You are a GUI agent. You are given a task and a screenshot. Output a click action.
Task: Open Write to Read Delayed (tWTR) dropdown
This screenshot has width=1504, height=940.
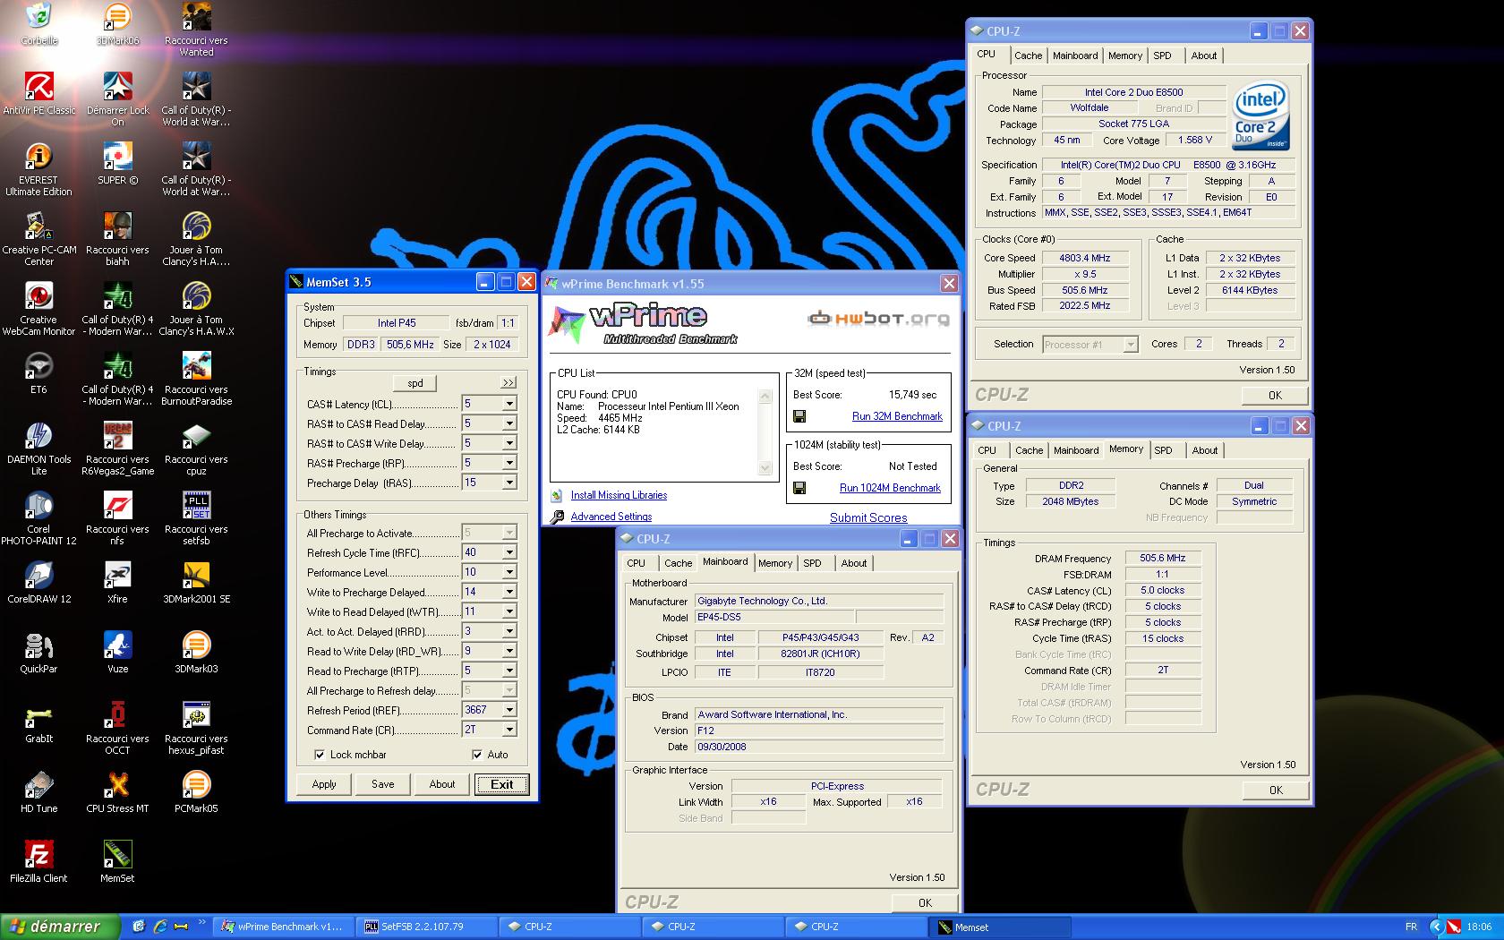(x=508, y=611)
